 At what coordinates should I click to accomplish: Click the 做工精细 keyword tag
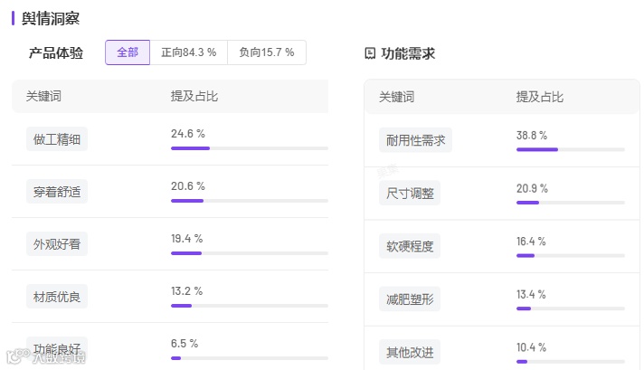coord(57,139)
